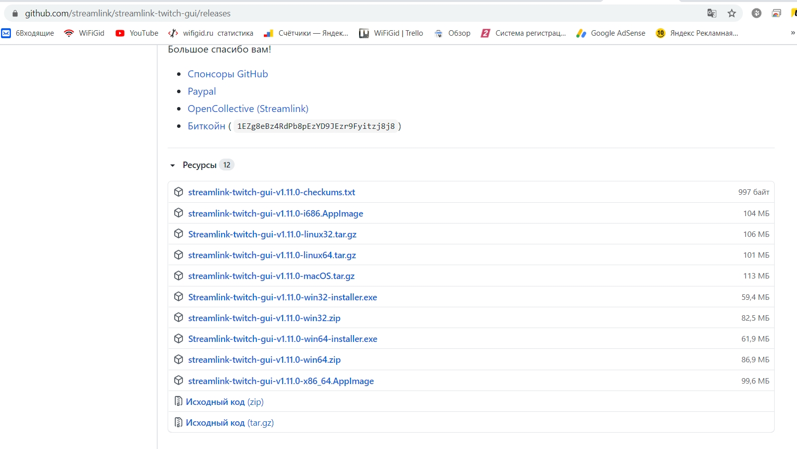Download Исходный код (tar.gz)
Image resolution: width=797 pixels, height=449 pixels.
(230, 422)
